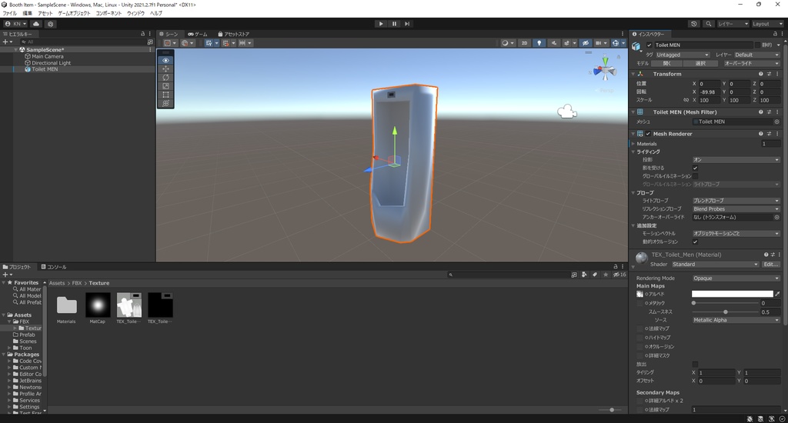Open the アセット menu
This screenshot has height=423, width=788.
(x=45, y=13)
